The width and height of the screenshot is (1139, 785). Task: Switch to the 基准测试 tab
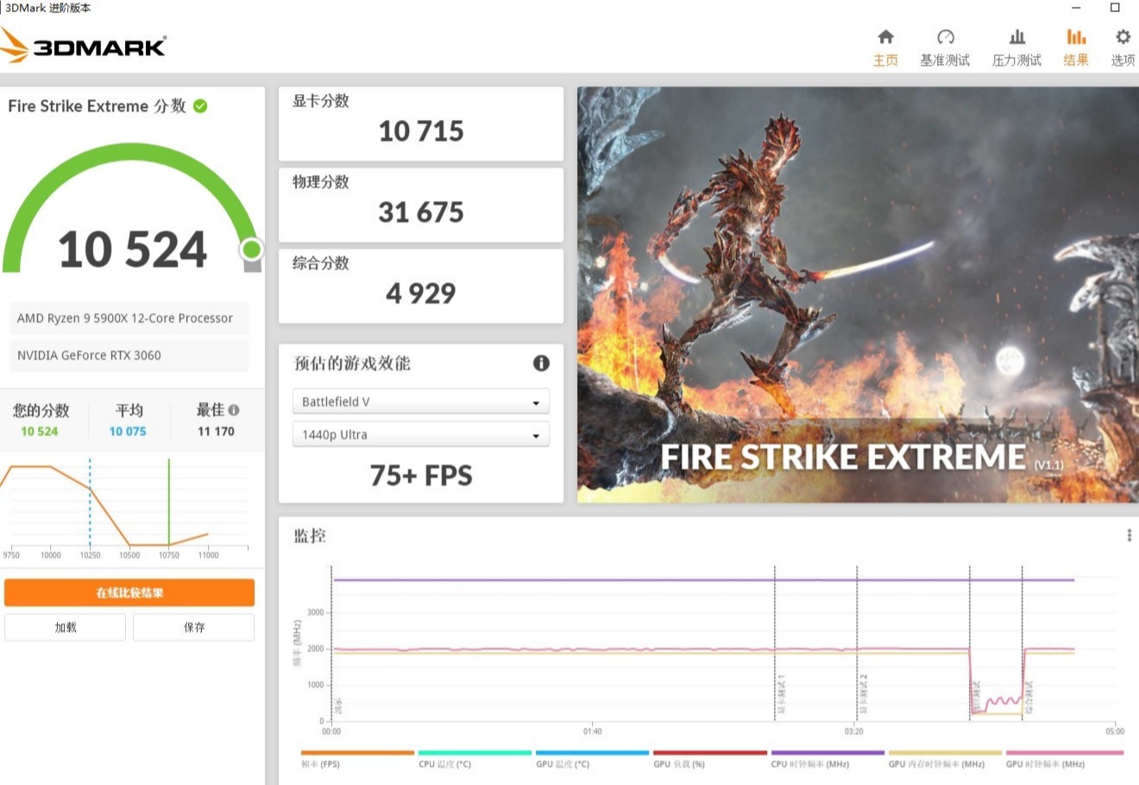(946, 48)
